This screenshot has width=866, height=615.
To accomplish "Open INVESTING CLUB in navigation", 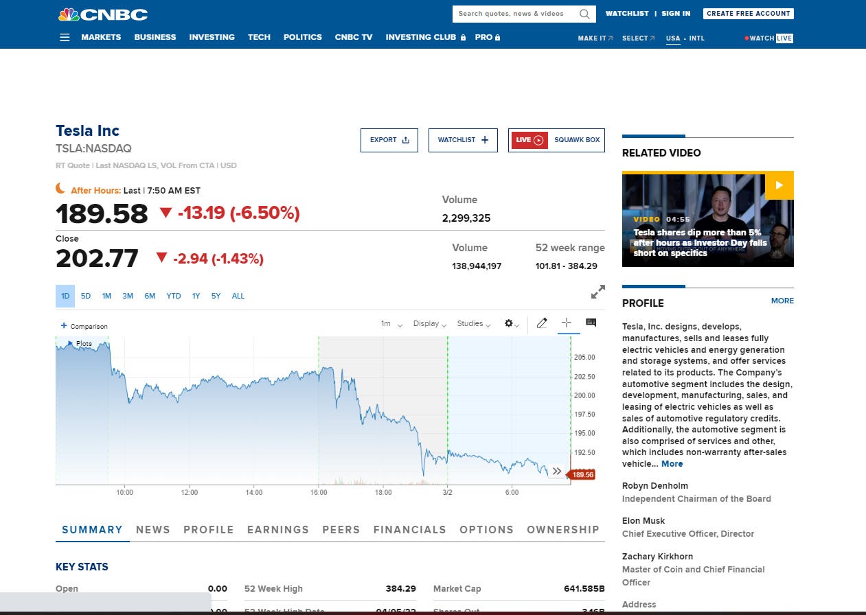I will [426, 37].
